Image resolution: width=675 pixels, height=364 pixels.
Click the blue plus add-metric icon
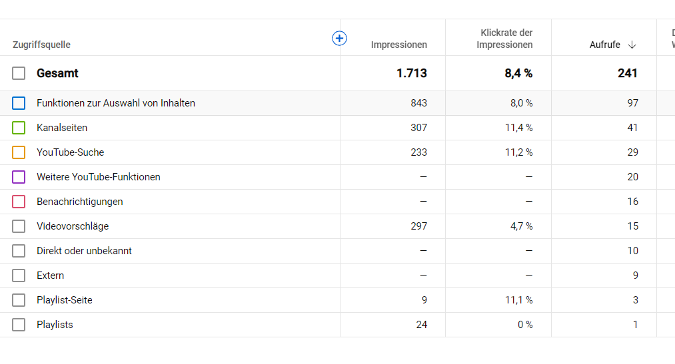[339, 39]
